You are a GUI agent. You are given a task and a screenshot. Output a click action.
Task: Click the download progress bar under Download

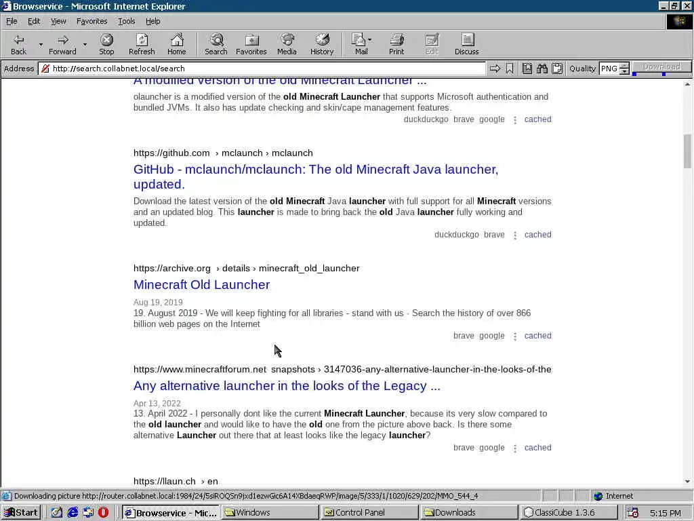click(661, 74)
